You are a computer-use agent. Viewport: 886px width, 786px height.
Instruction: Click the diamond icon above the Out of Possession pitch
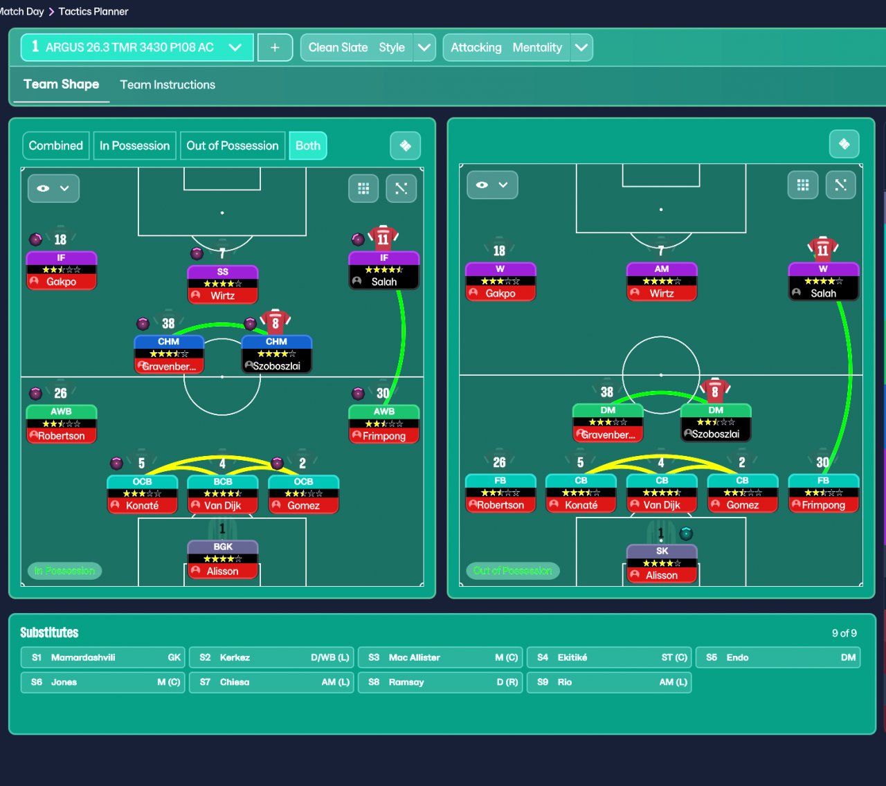[844, 144]
